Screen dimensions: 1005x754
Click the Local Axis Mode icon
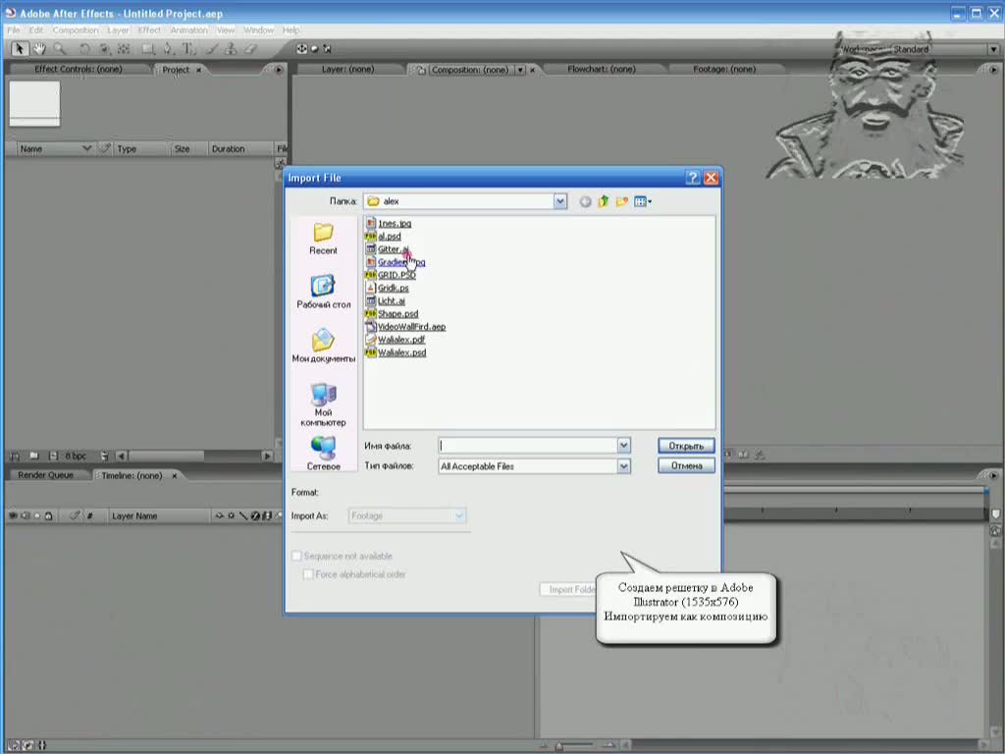[301, 49]
